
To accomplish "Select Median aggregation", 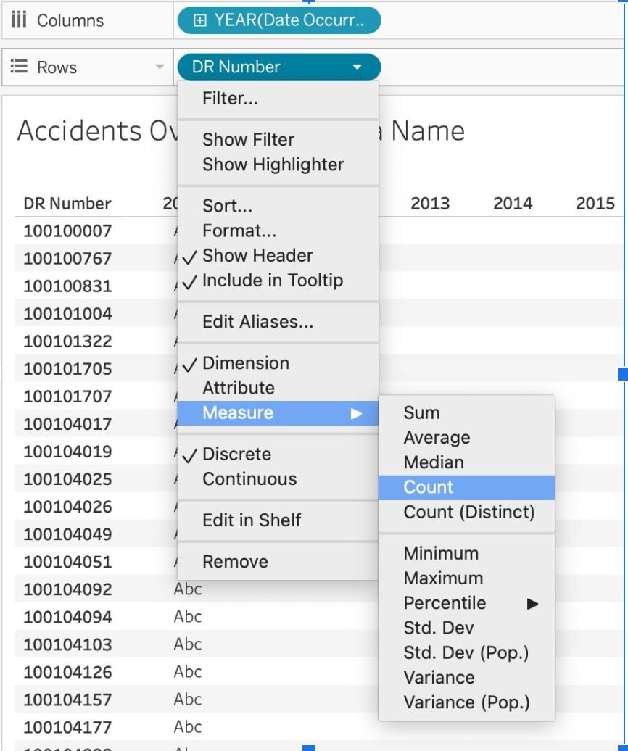I will pos(466,462).
